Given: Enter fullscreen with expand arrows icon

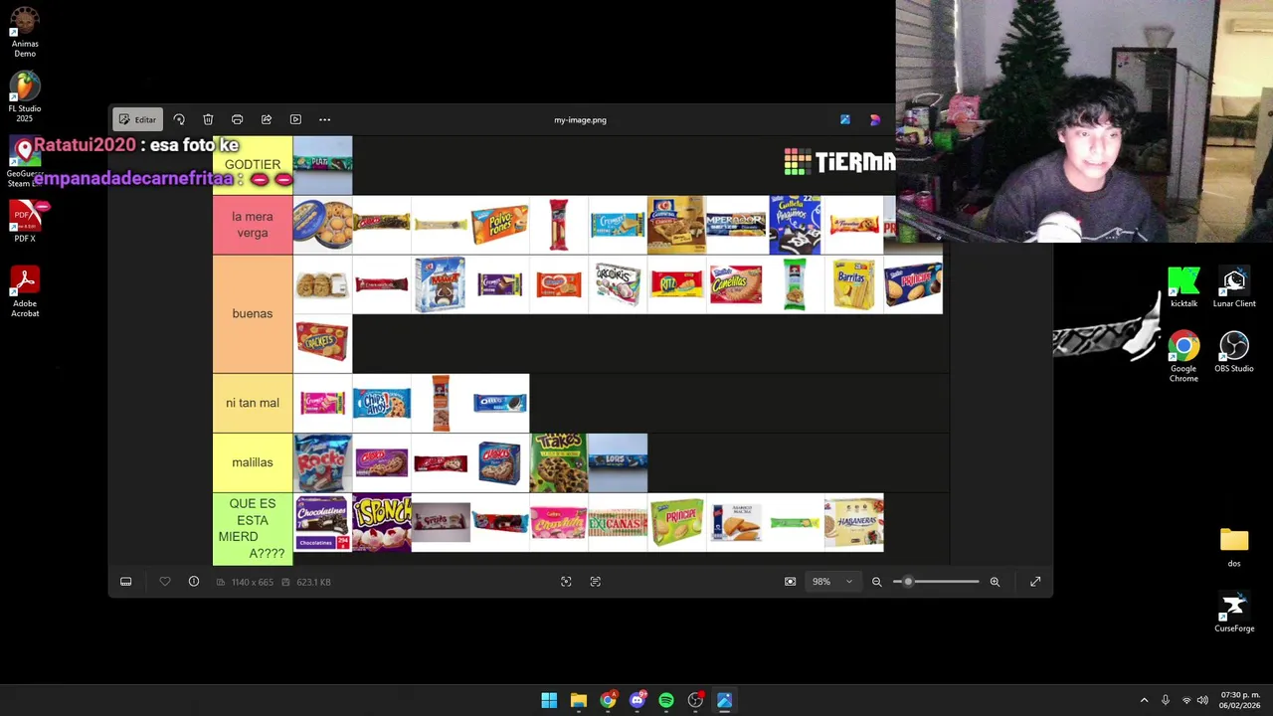Looking at the screenshot, I should click(x=1035, y=582).
